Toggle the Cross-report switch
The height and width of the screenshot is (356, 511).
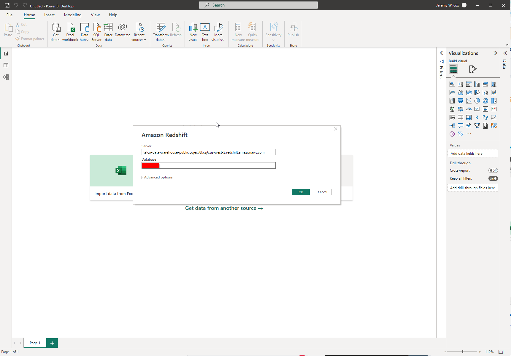click(493, 170)
